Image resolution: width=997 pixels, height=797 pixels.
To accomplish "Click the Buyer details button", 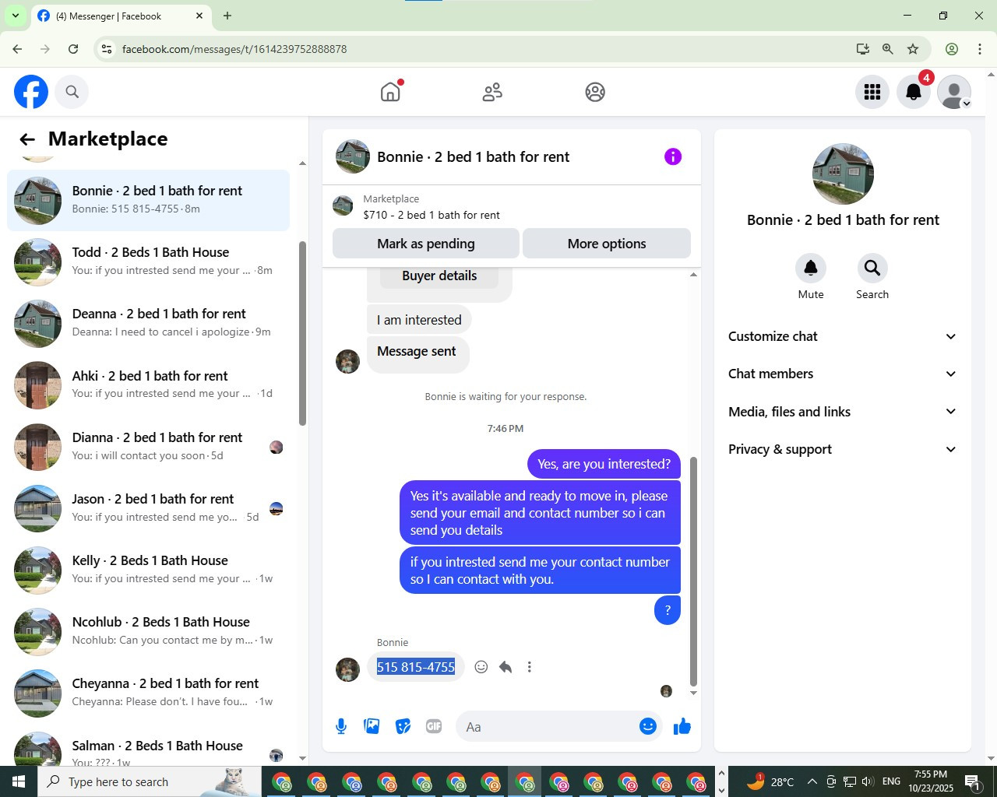I will pos(439,276).
